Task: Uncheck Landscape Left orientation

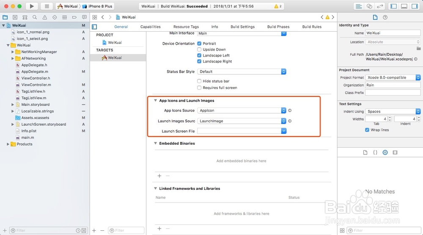Action: (x=199, y=55)
